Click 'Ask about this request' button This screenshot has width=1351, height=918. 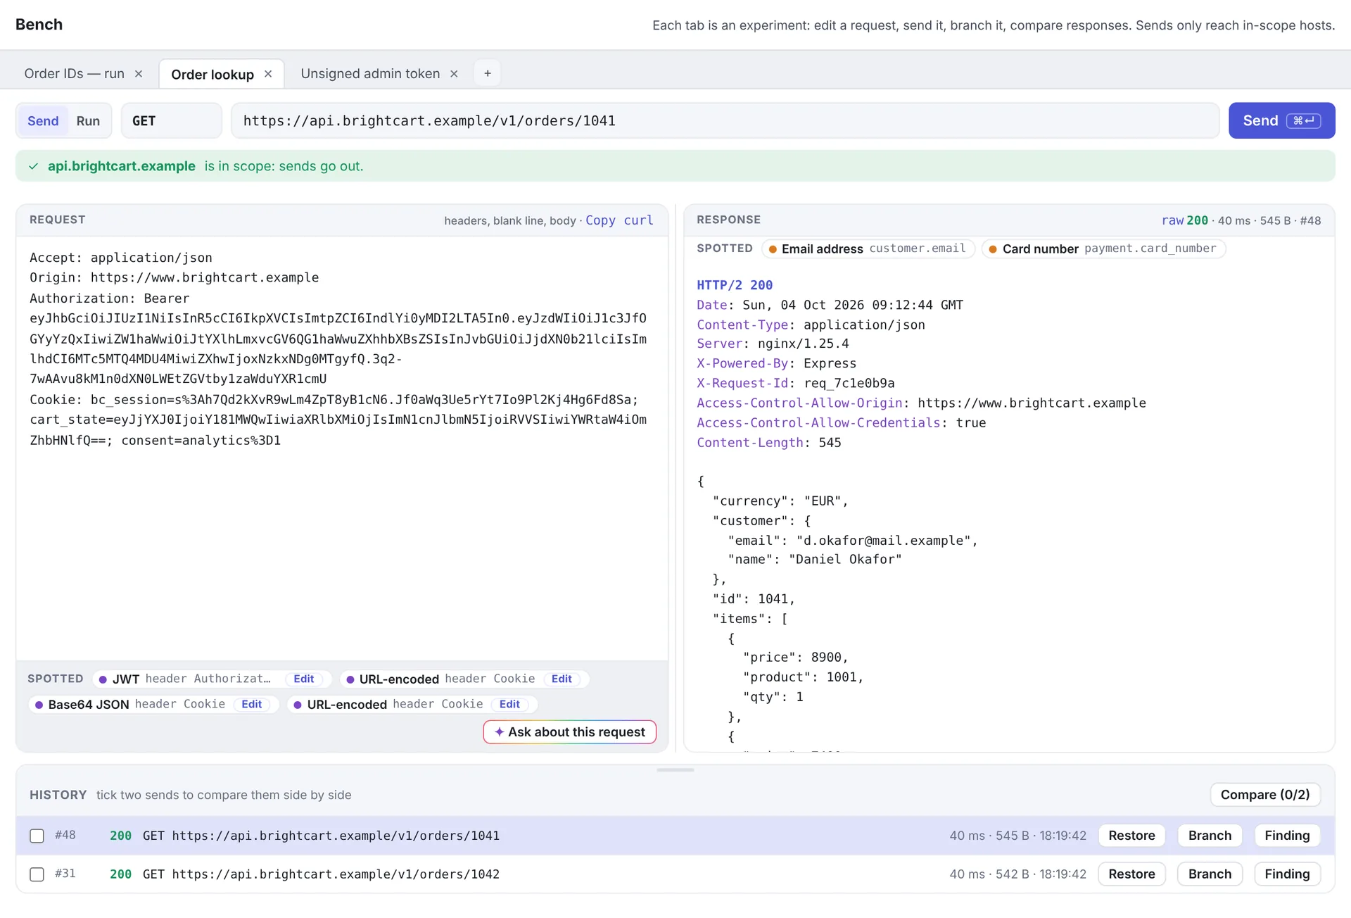570,732
